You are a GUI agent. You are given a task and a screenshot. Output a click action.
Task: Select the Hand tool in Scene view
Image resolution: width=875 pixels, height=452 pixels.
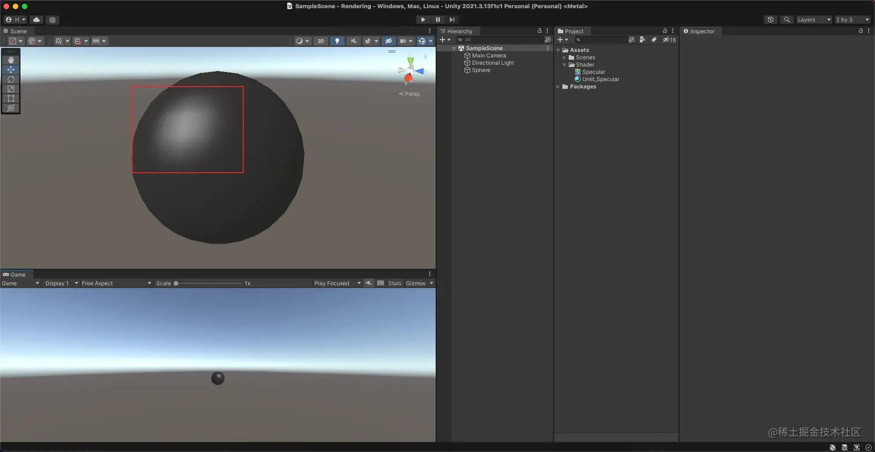coord(10,60)
